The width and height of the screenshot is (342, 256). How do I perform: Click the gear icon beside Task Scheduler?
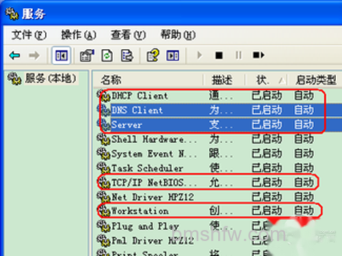[x=103, y=168]
